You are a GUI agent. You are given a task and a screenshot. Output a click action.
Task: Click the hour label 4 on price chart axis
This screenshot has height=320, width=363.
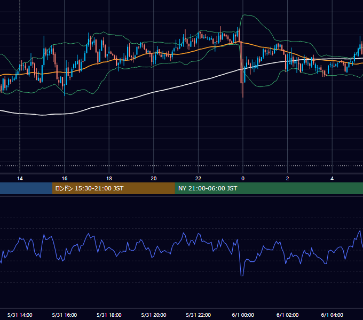point(332,179)
